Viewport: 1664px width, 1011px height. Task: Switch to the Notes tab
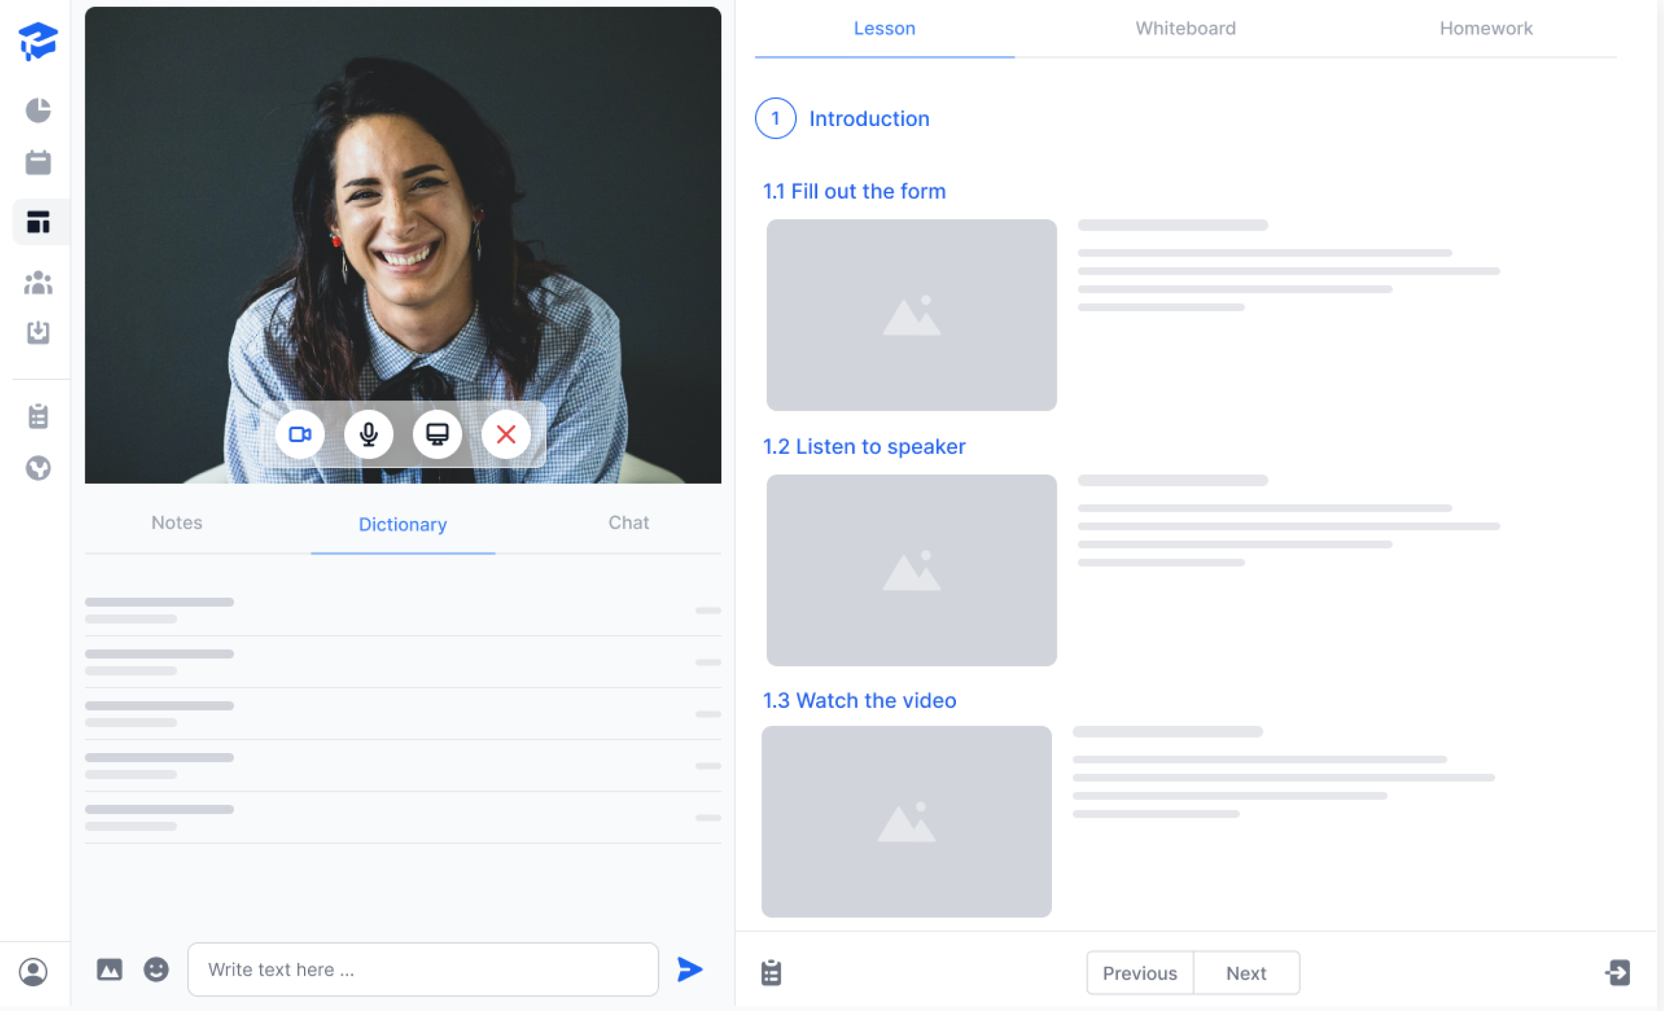[177, 522]
